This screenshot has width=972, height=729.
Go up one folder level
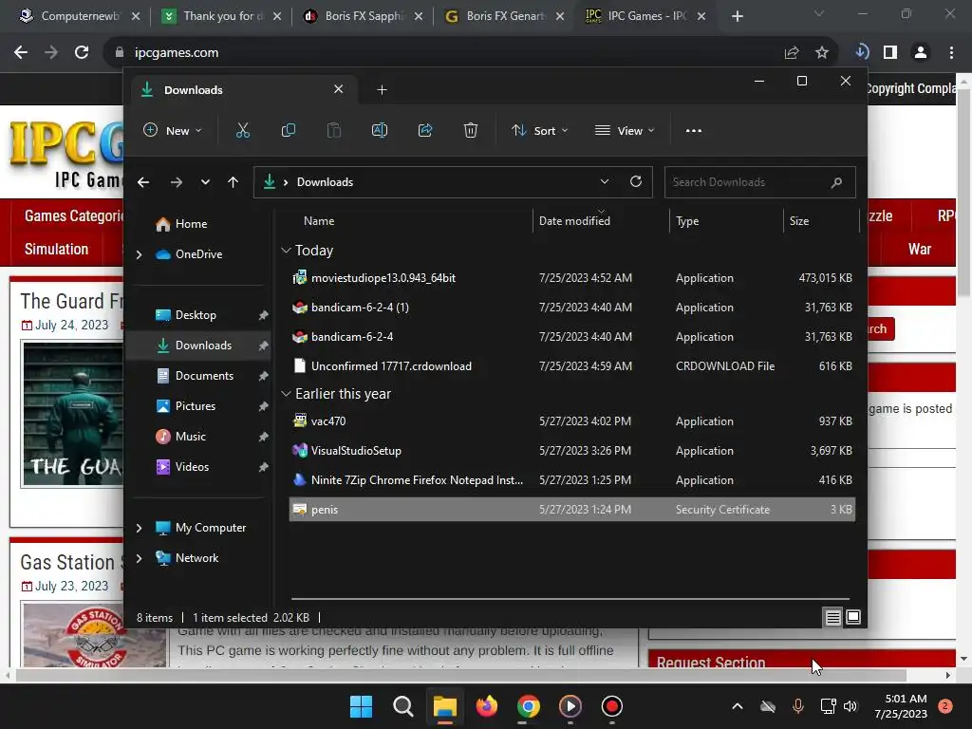click(x=234, y=182)
